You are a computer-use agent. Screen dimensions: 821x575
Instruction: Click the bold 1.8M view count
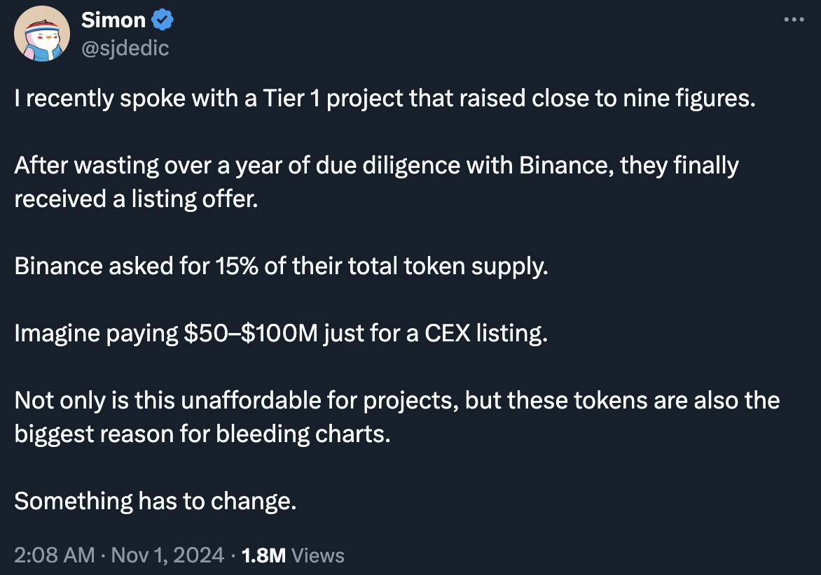coord(263,555)
